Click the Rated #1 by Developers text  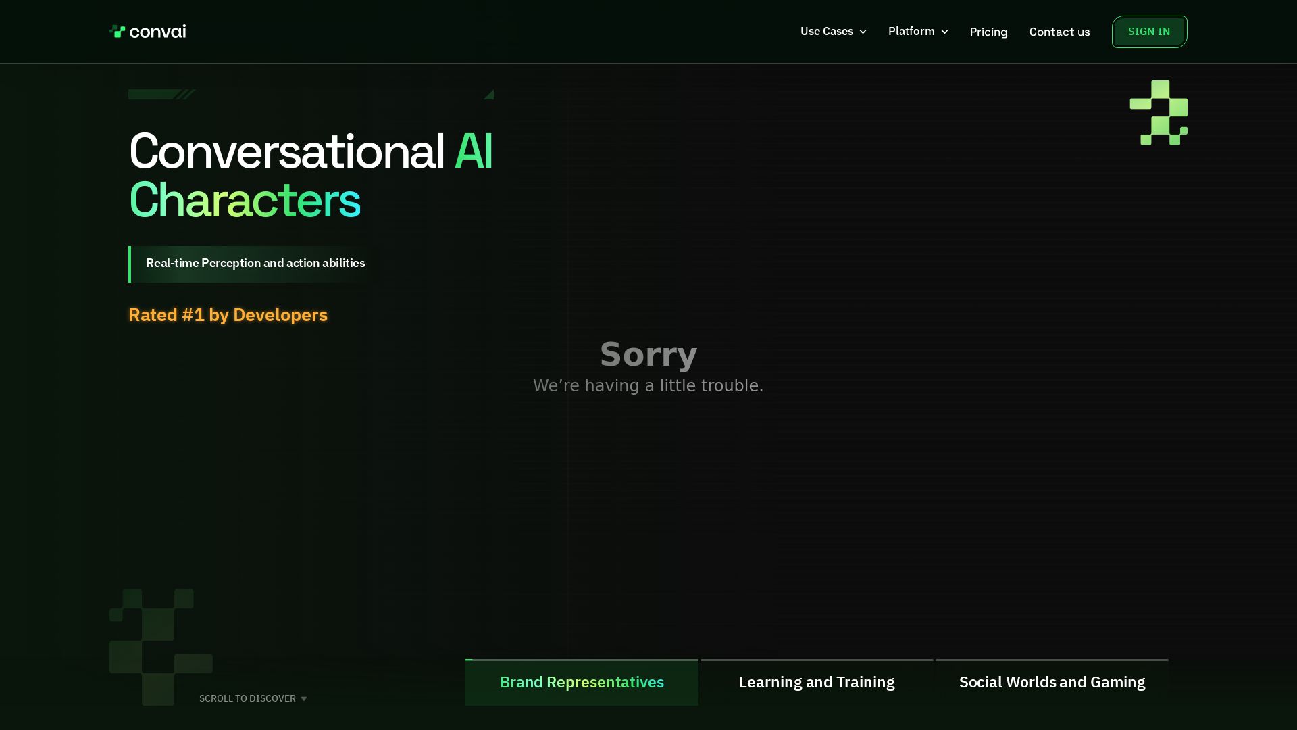[228, 315]
